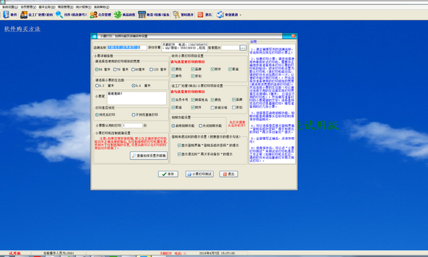
Task: Select the 80毫米 paper width radio
Action: 133,69
